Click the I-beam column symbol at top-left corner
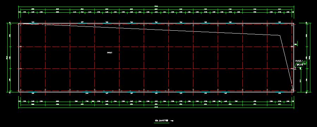This screenshot has height=127, width=317. click(x=21, y=25)
